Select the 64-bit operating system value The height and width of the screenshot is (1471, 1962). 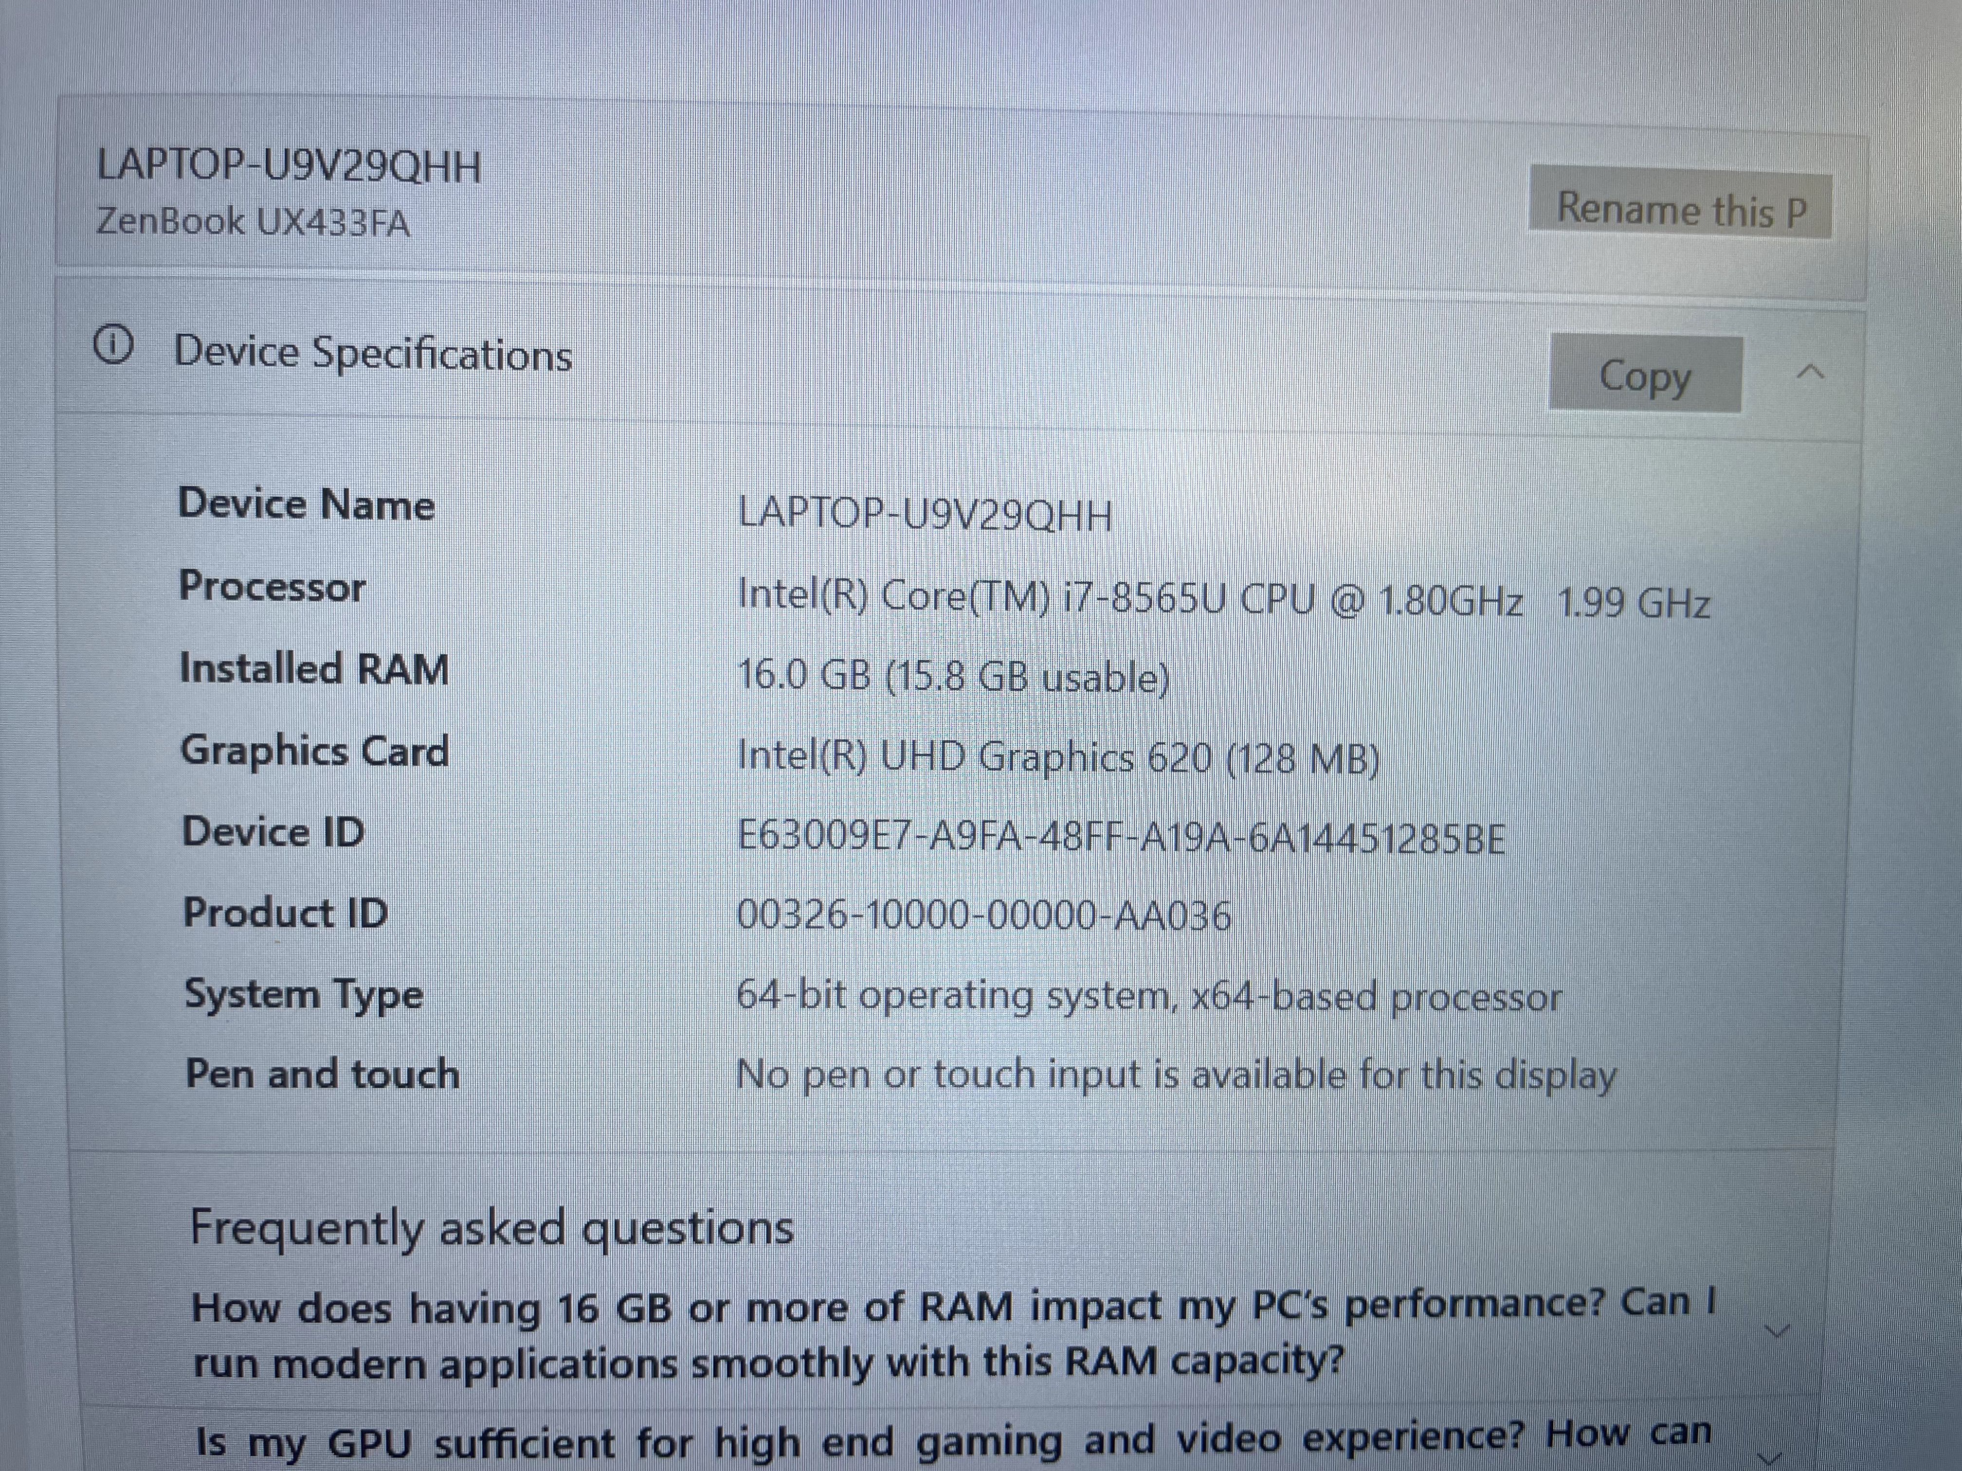click(1149, 997)
